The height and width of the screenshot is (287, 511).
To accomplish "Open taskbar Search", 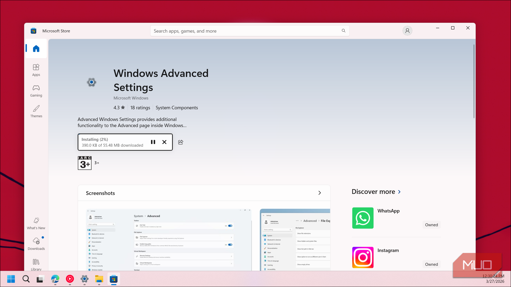I will pos(26,279).
